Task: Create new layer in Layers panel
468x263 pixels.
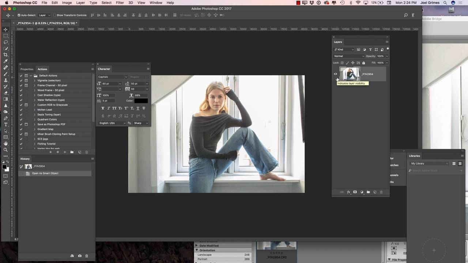Action: coord(375,192)
